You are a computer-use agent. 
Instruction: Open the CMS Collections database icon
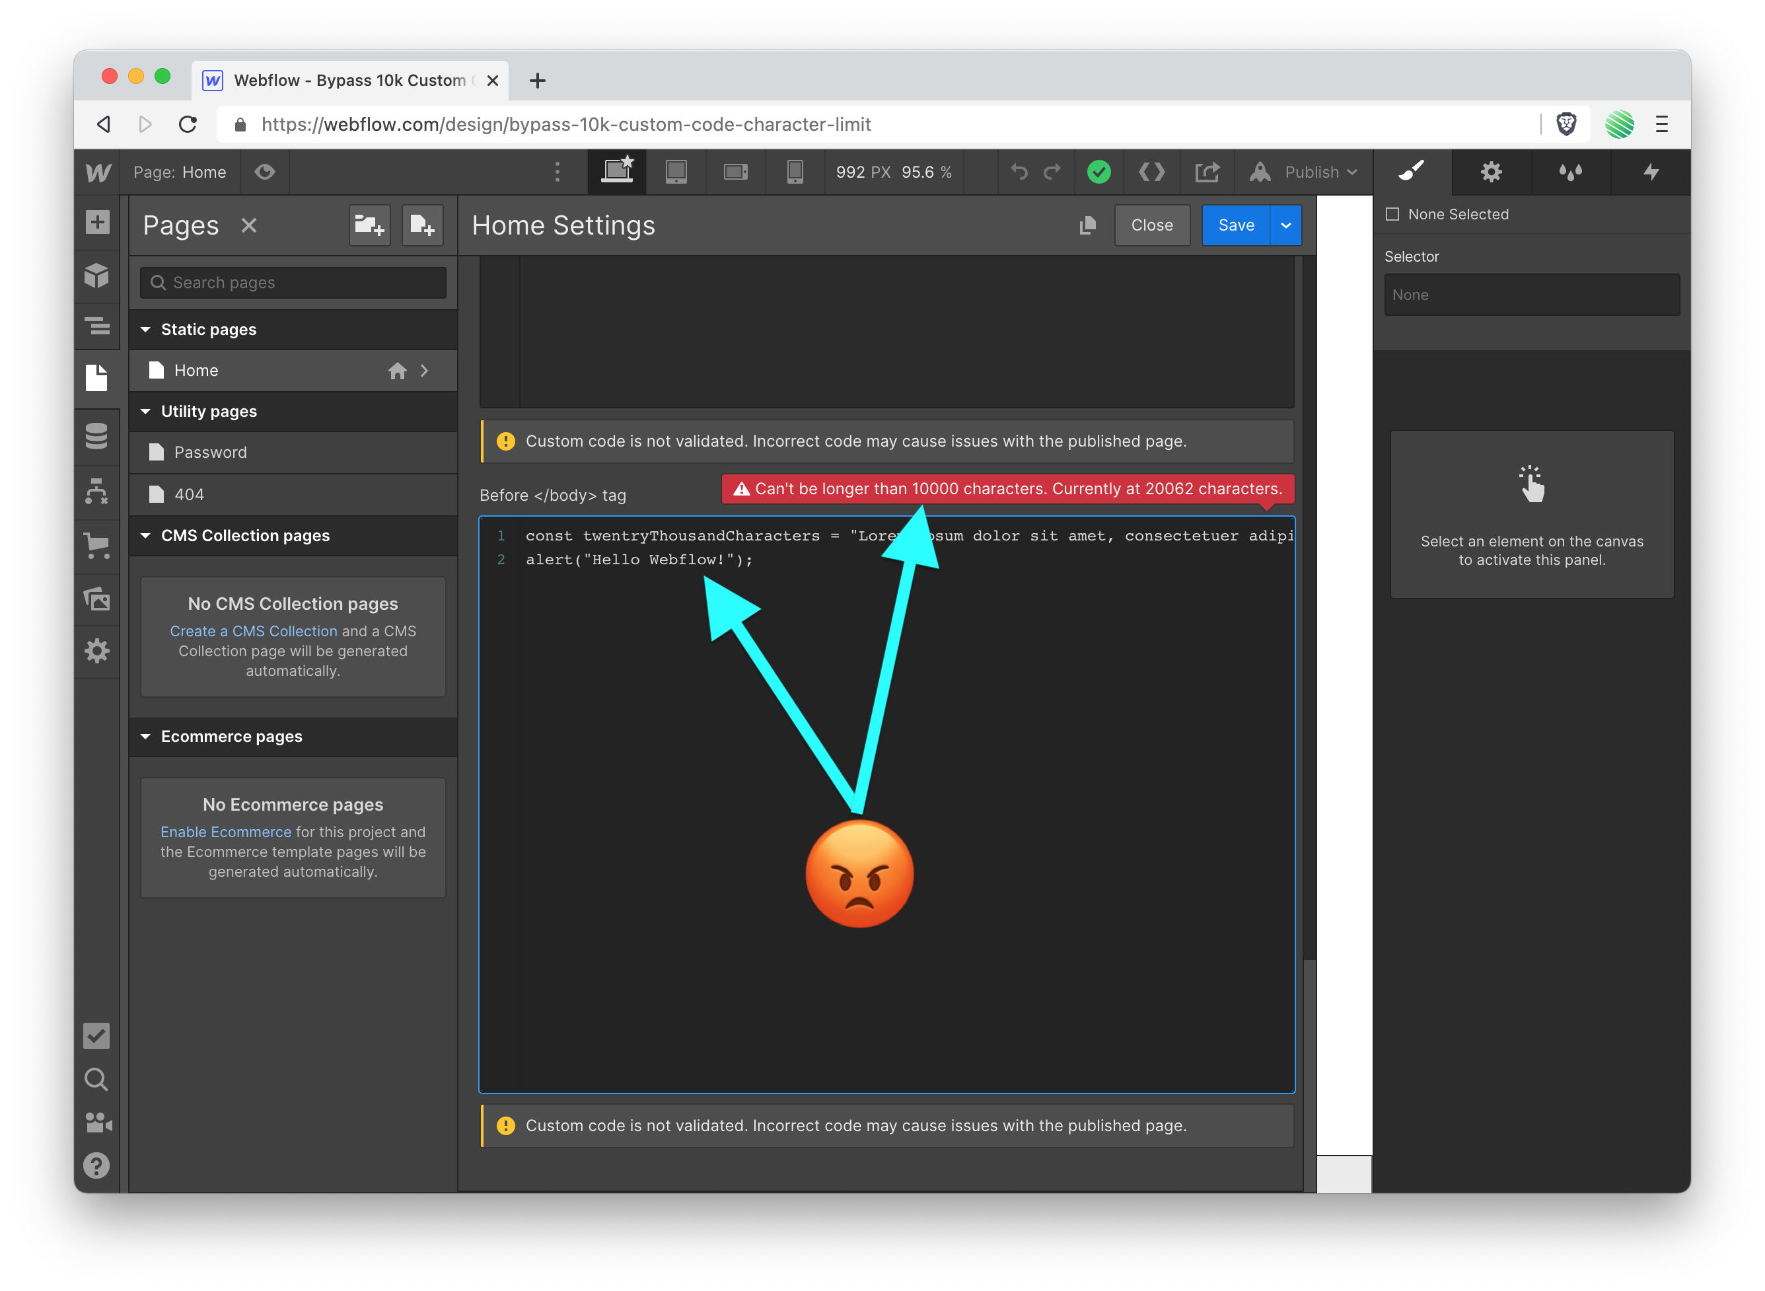97,435
